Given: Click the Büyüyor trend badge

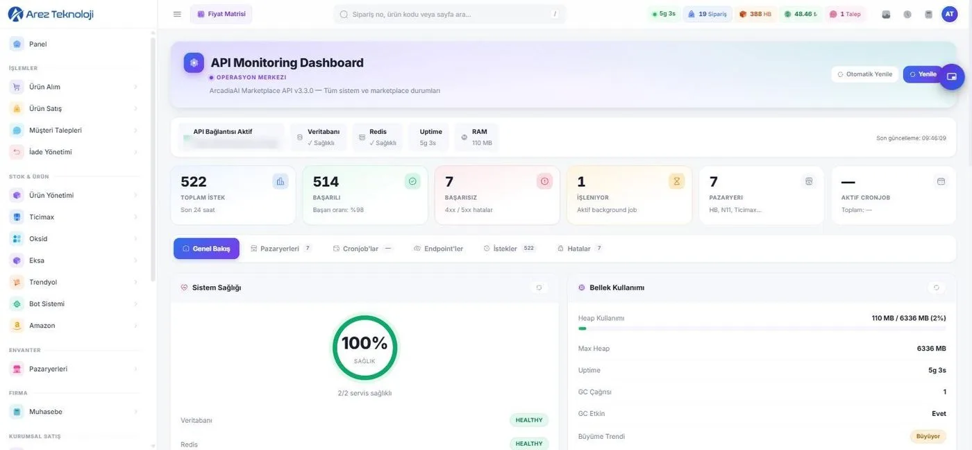Looking at the screenshot, I should (928, 437).
